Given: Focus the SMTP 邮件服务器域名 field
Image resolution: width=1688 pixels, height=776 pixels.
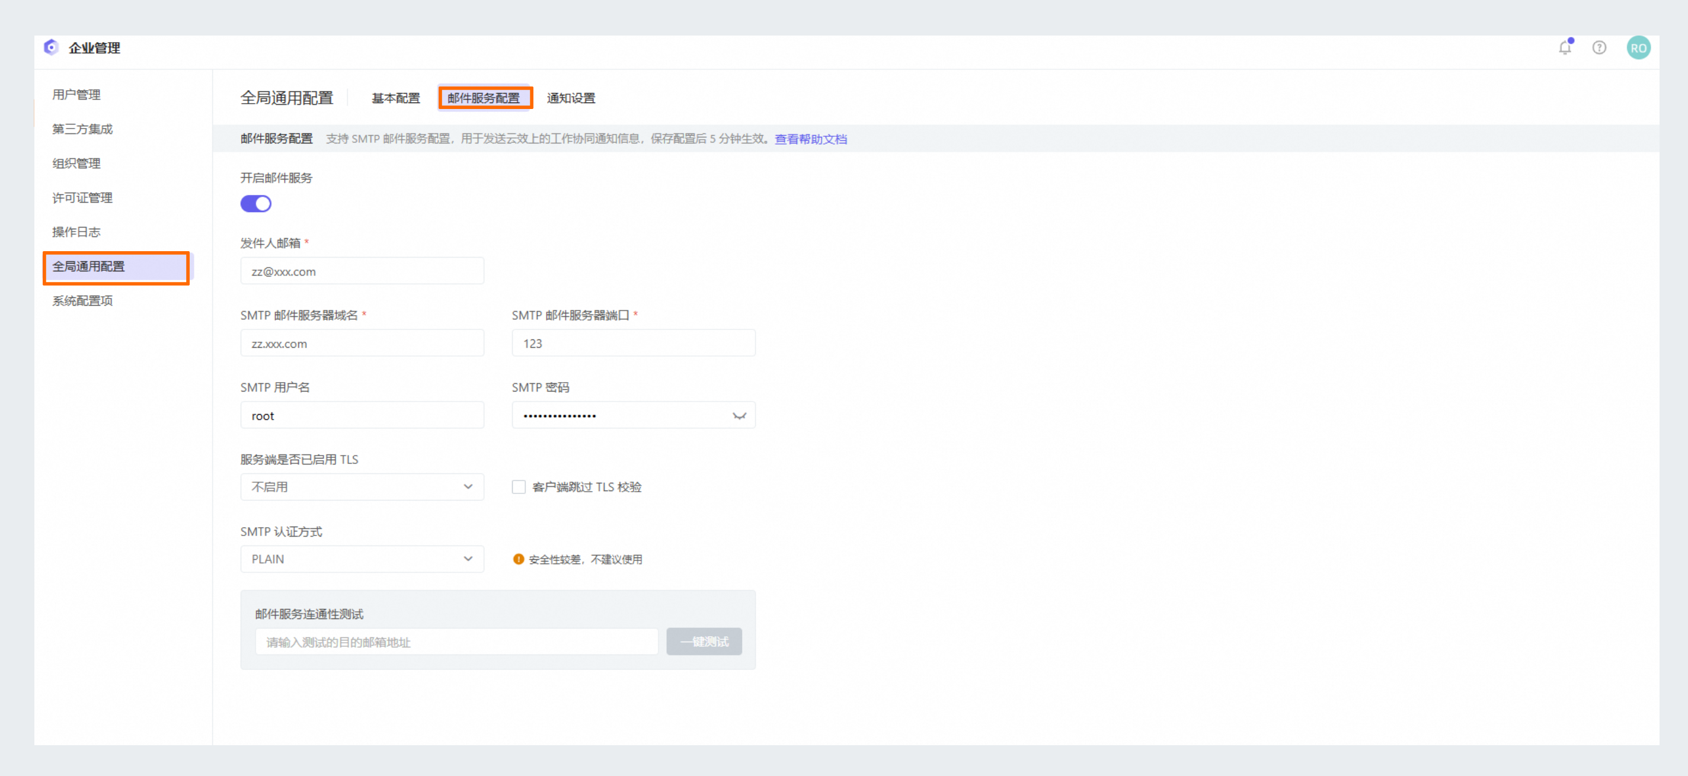Looking at the screenshot, I should [x=362, y=343].
